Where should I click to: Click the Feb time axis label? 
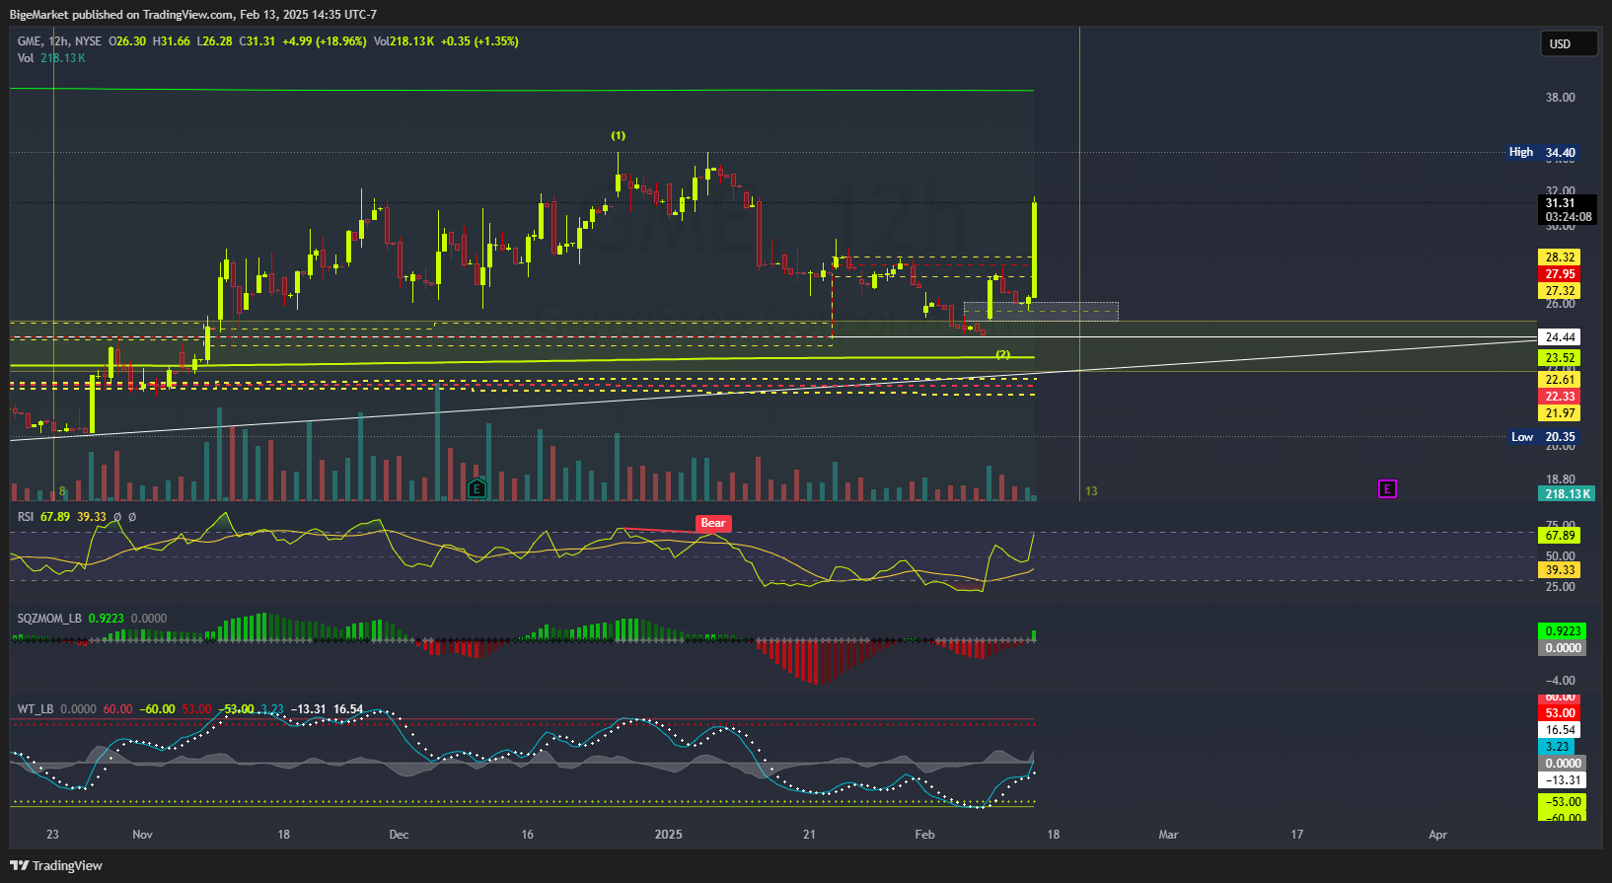pos(924,835)
